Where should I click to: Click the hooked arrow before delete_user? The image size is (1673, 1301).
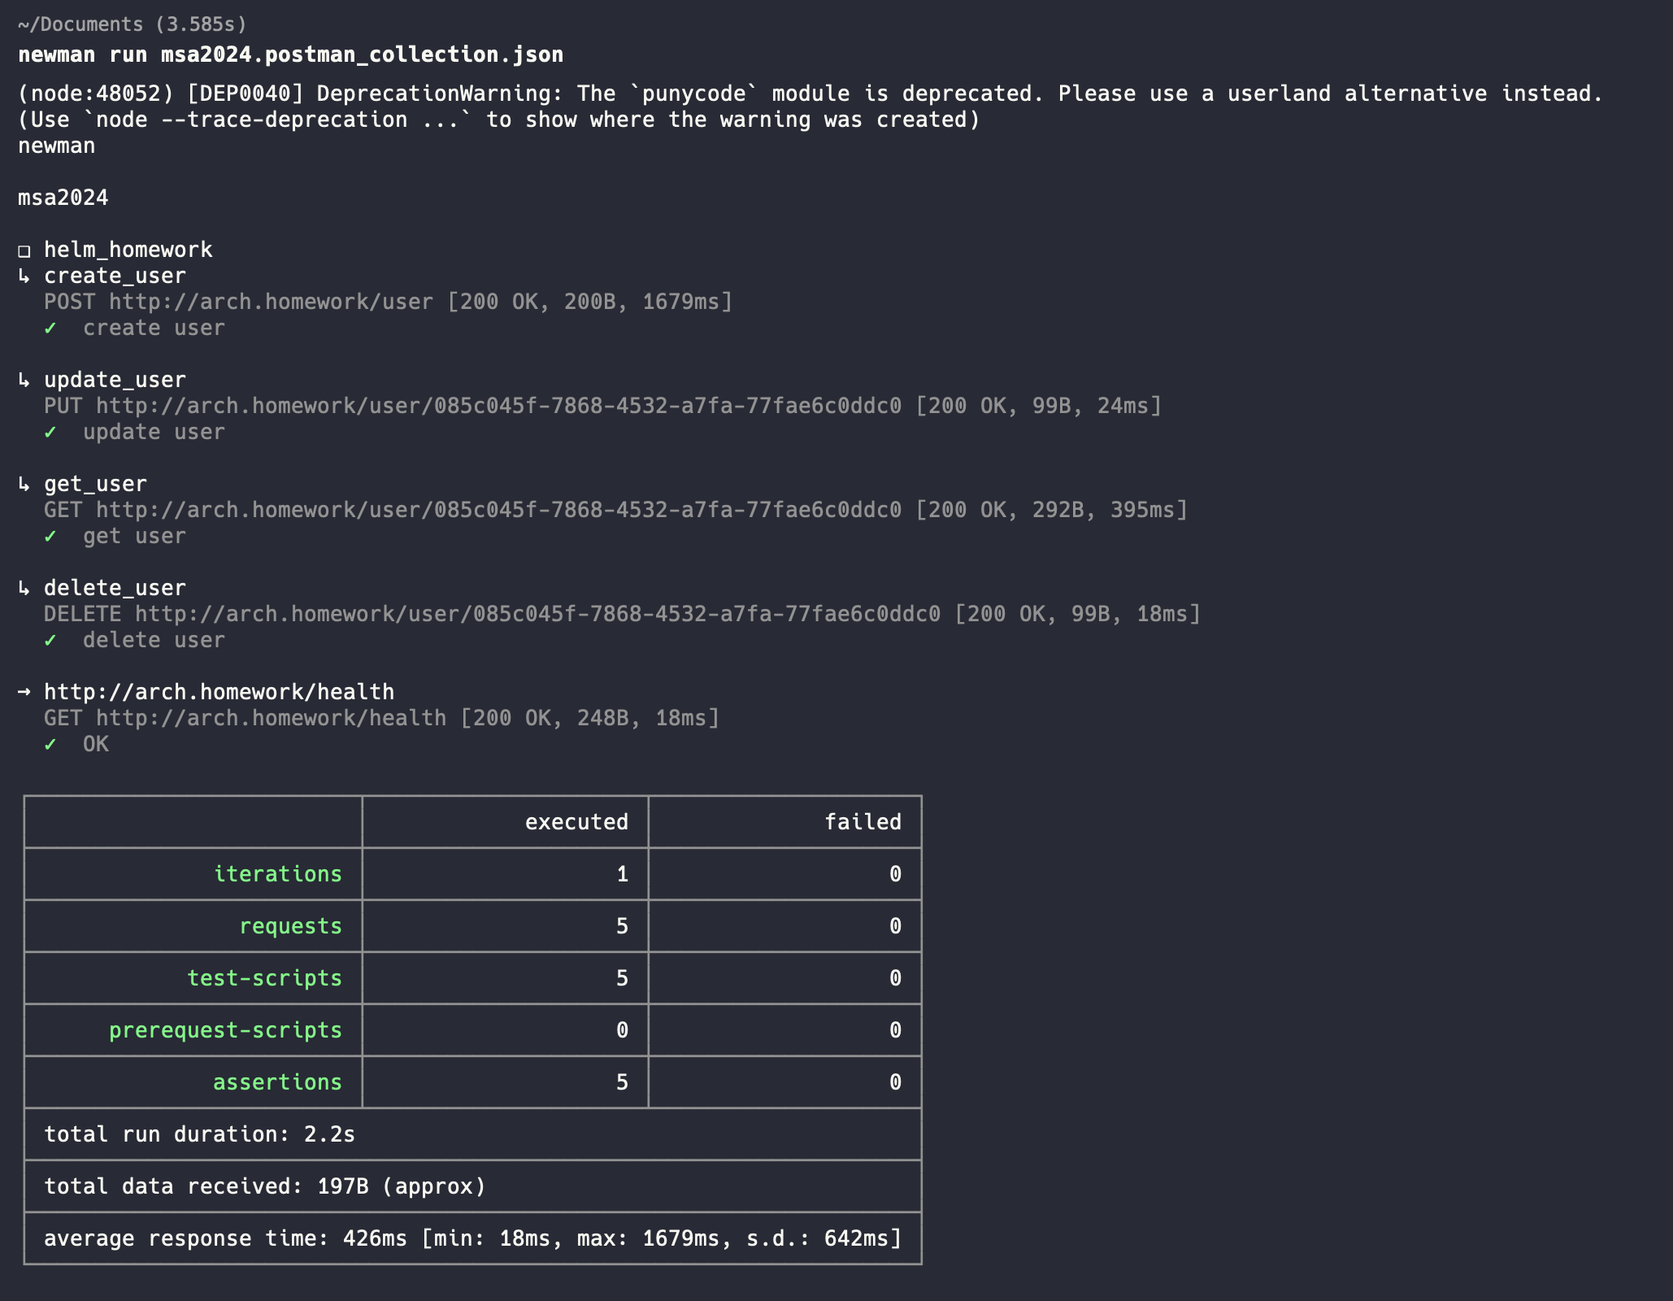point(24,589)
